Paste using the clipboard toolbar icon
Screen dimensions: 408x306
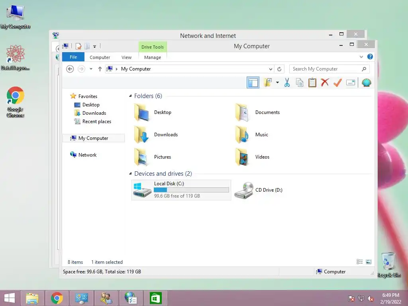point(312,83)
